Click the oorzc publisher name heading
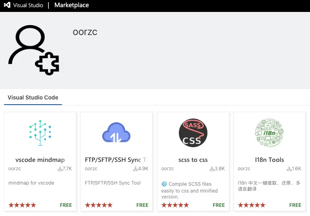310x216 pixels. tap(85, 32)
